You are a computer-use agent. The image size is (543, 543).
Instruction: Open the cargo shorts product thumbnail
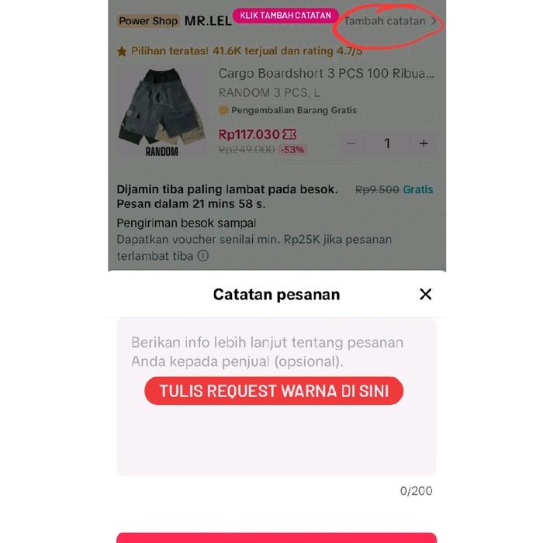[162, 112]
